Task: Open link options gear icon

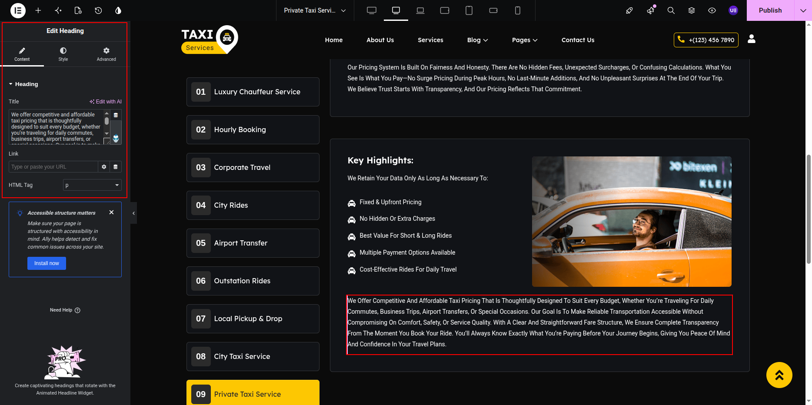Action: coord(104,167)
